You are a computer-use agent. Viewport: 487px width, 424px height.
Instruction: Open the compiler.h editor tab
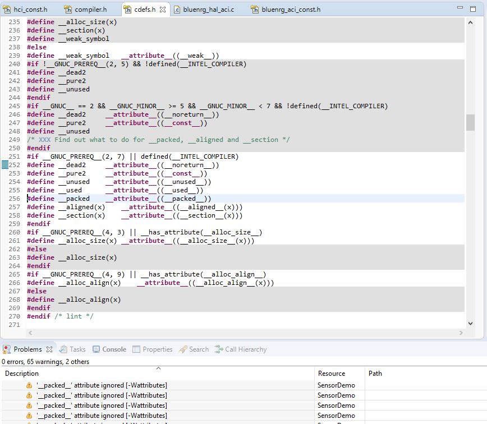pyautogui.click(x=90, y=10)
